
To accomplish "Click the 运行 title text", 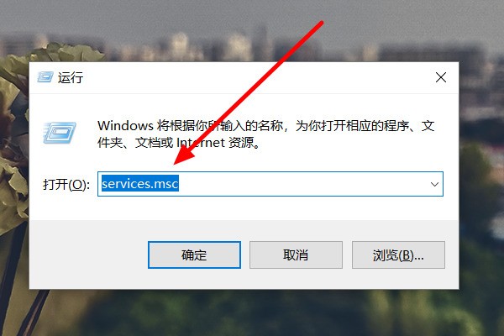I will click(x=71, y=78).
